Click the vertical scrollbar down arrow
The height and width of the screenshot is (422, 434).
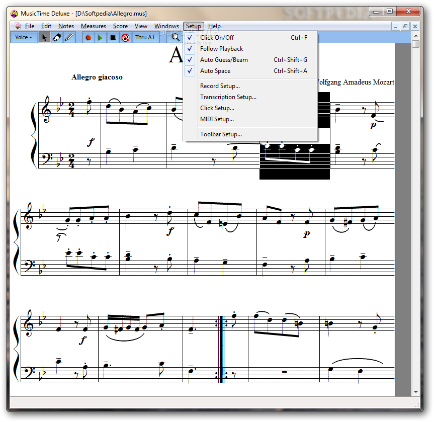coord(415,392)
